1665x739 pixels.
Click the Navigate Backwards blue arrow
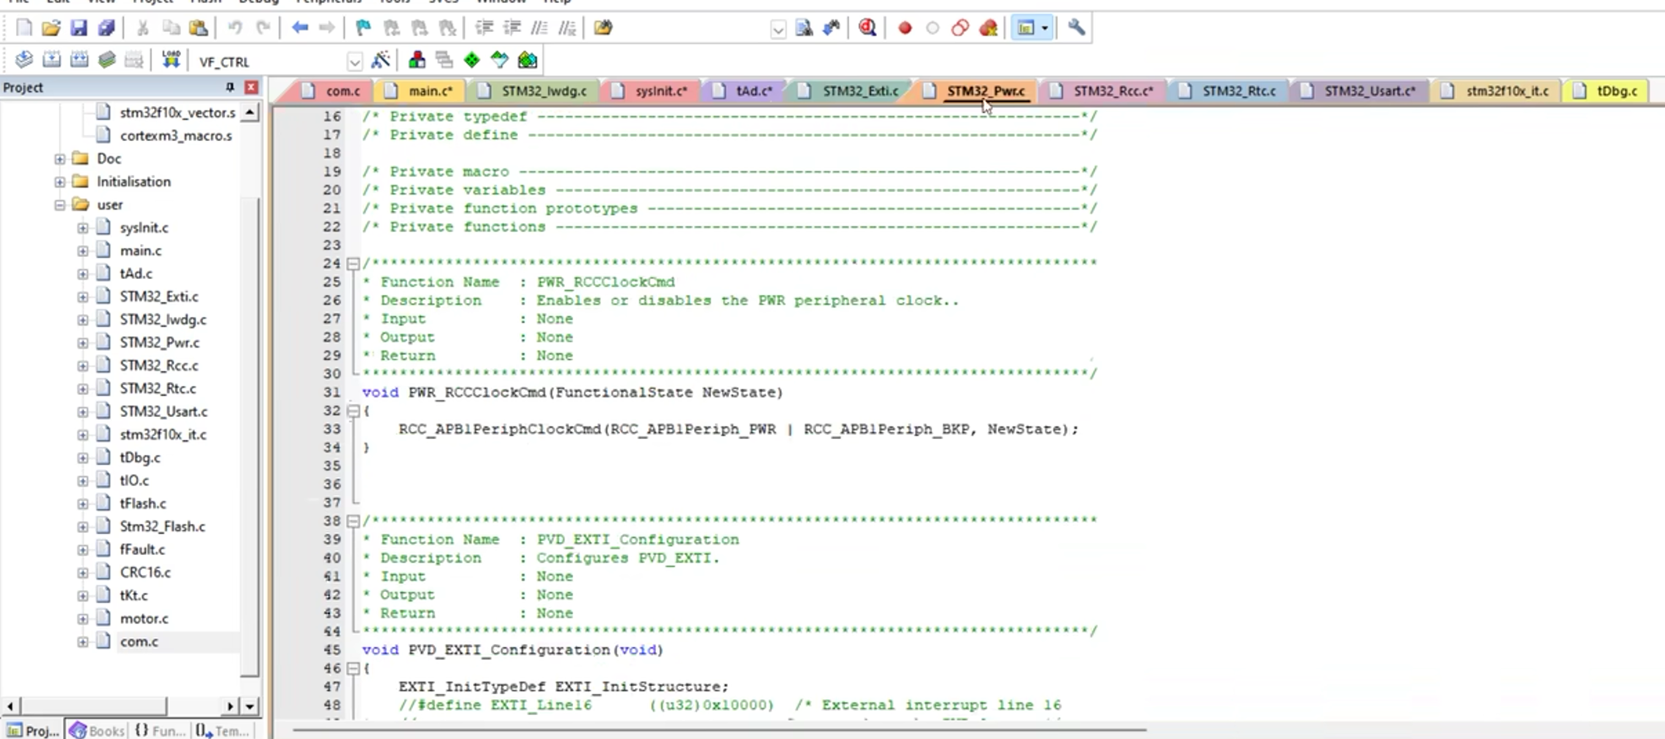299,28
